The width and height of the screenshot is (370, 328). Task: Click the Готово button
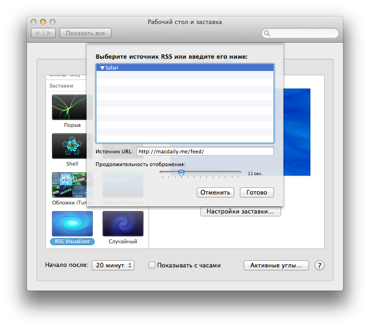tap(257, 192)
